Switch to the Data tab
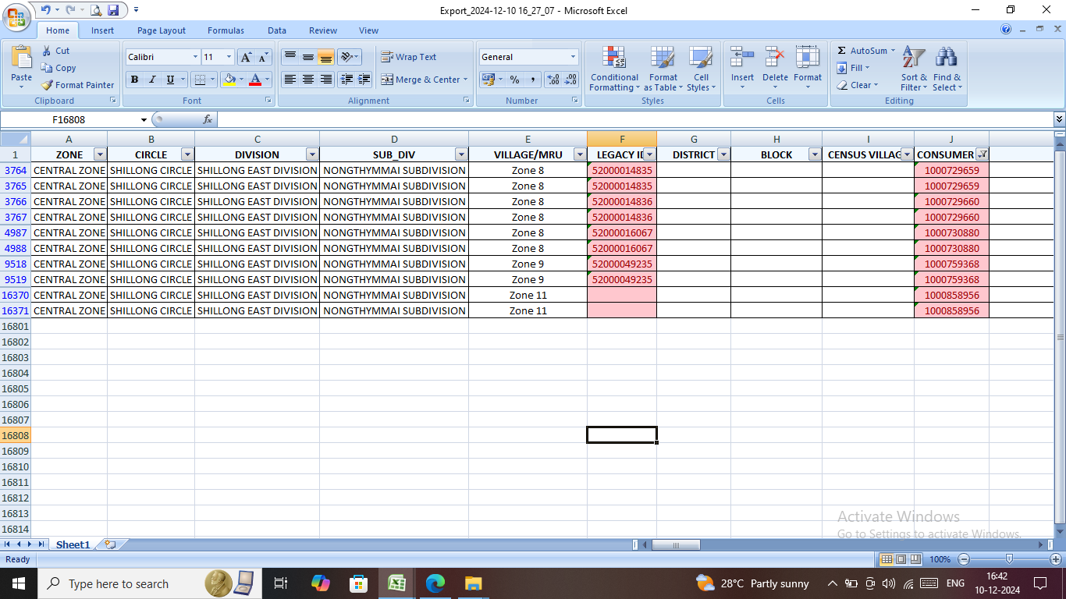 click(277, 30)
